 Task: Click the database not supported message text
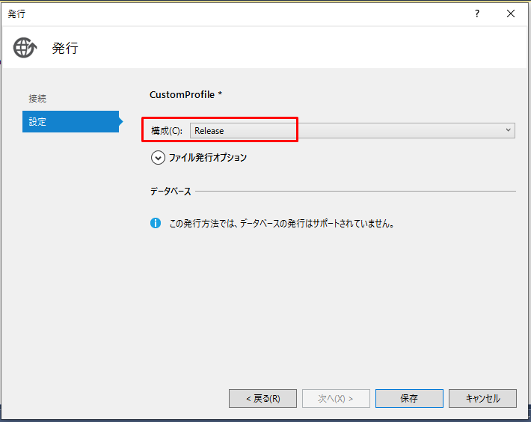point(281,224)
